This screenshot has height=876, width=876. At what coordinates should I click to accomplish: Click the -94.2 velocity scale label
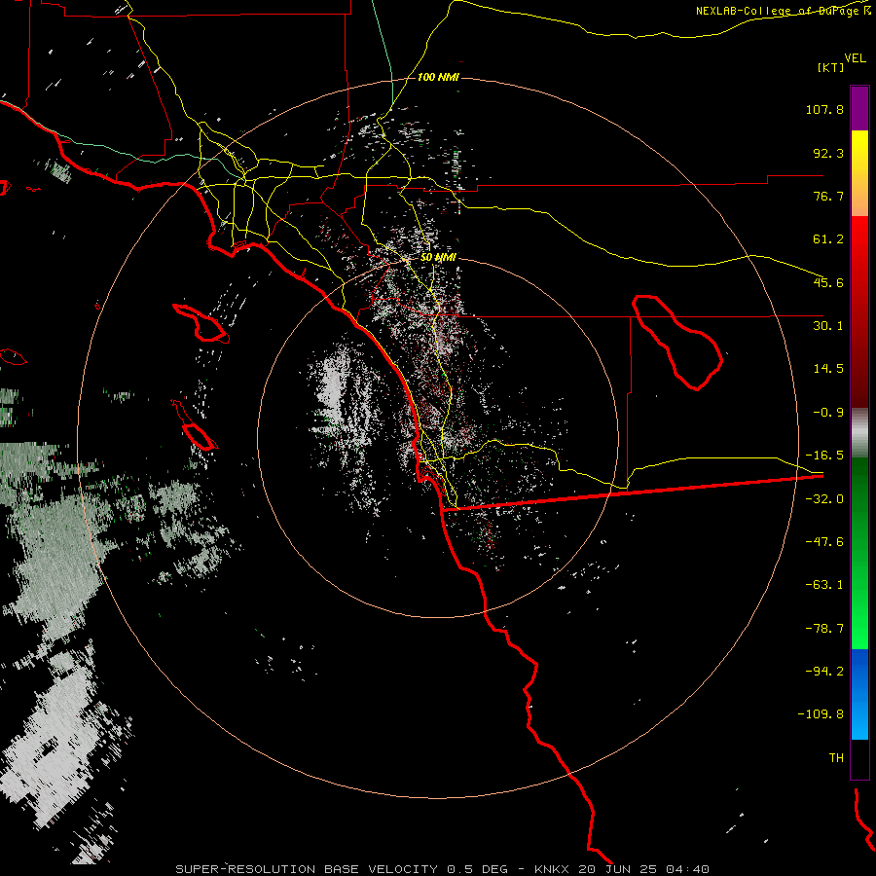click(x=824, y=671)
